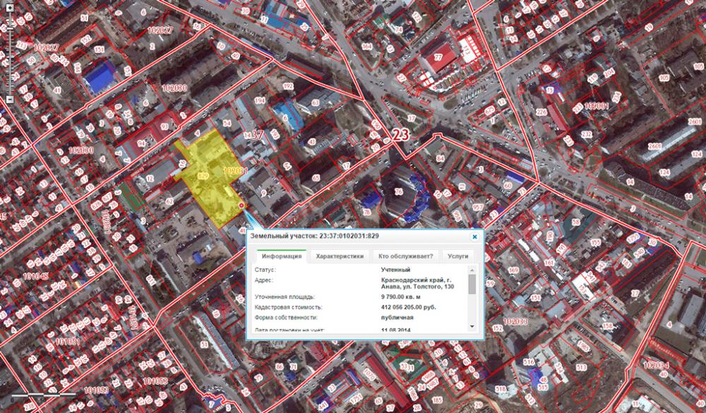Click the popup scrollbar up arrow

click(472, 270)
